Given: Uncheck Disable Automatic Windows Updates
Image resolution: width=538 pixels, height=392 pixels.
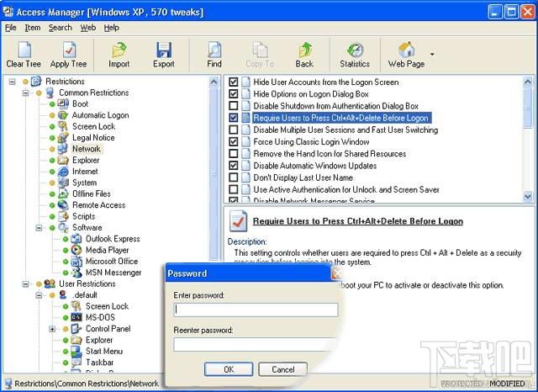Looking at the screenshot, I should tap(234, 166).
